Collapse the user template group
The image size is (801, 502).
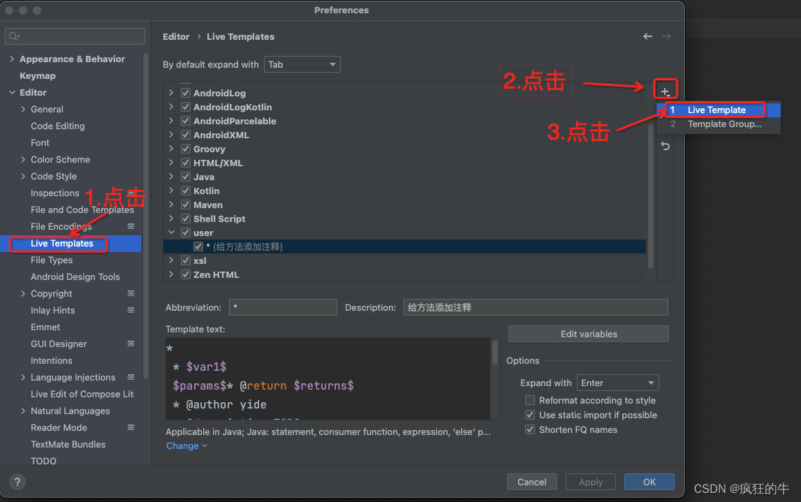[172, 232]
